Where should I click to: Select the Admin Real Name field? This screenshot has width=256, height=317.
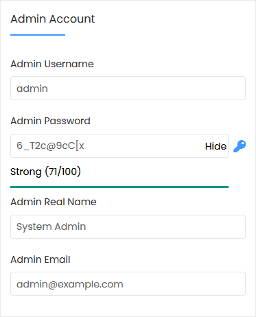(128, 226)
